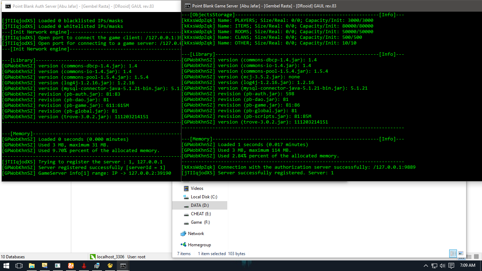Screen dimensions: 482x271
Task: Show hidden system tray icons
Action: click(426, 265)
